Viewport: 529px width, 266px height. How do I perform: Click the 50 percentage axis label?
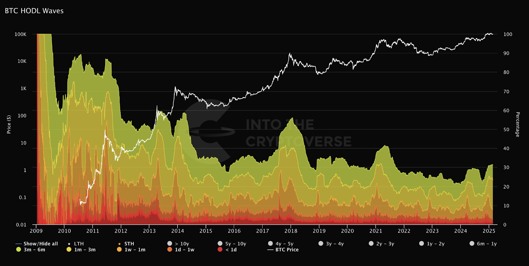tap(506, 129)
